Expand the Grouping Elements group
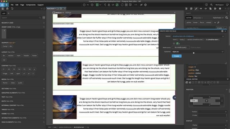230x129 pixels. click(44, 93)
